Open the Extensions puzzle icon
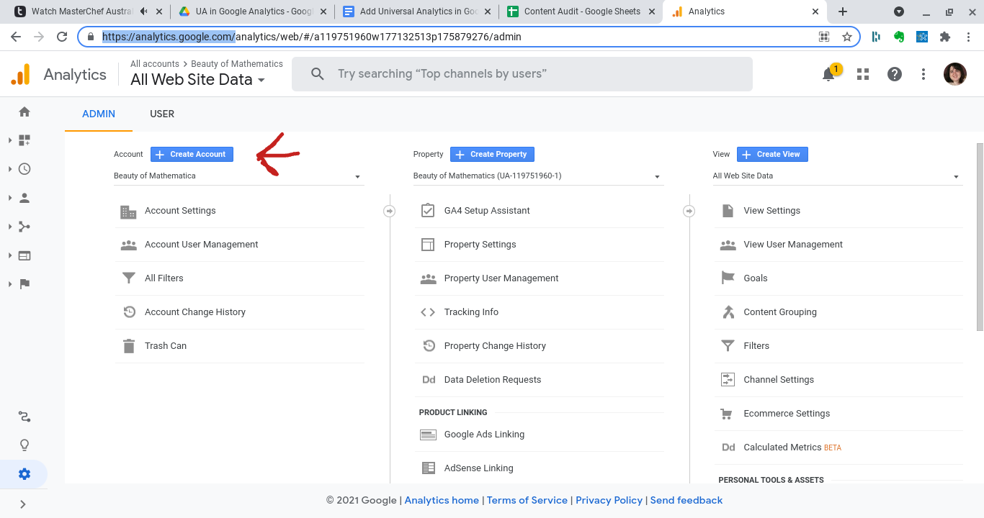984x518 pixels. (945, 37)
